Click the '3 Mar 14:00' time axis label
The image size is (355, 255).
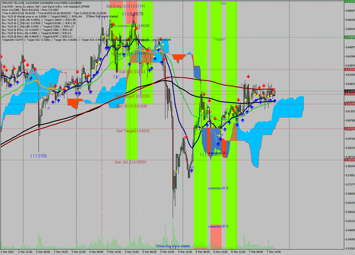[60, 252]
